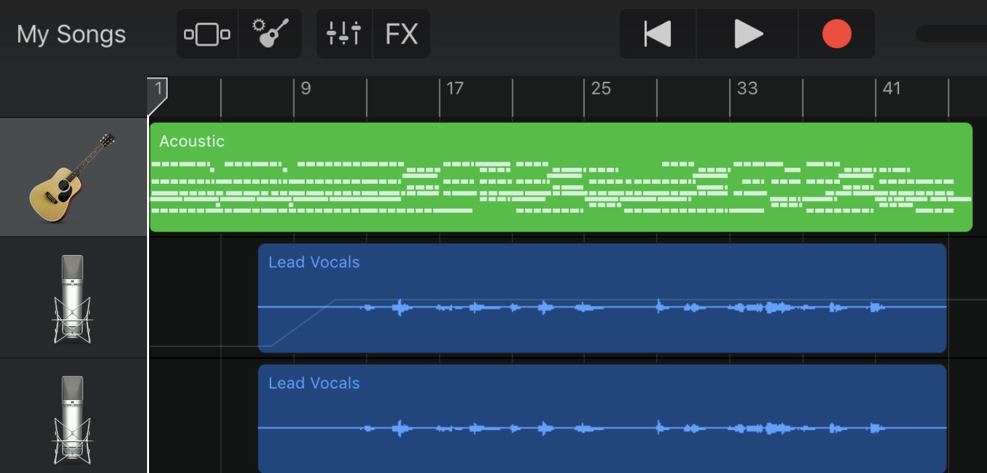Tap bar 17 on the ruler
987x473 pixels.
455,89
